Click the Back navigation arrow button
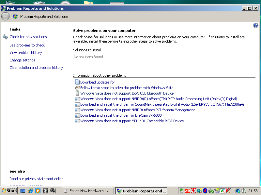 point(5,17)
